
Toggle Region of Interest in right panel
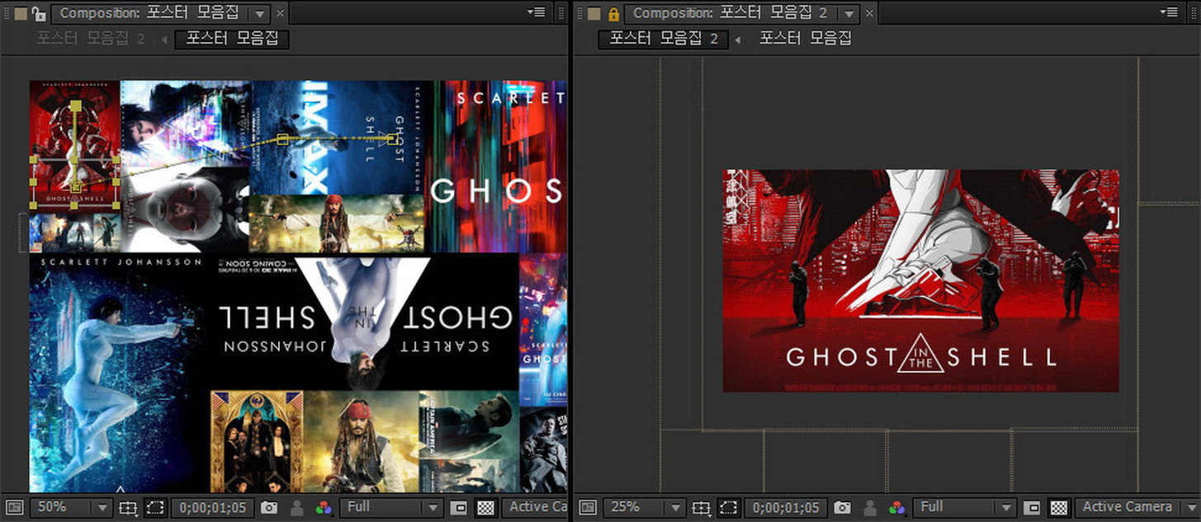(1032, 508)
